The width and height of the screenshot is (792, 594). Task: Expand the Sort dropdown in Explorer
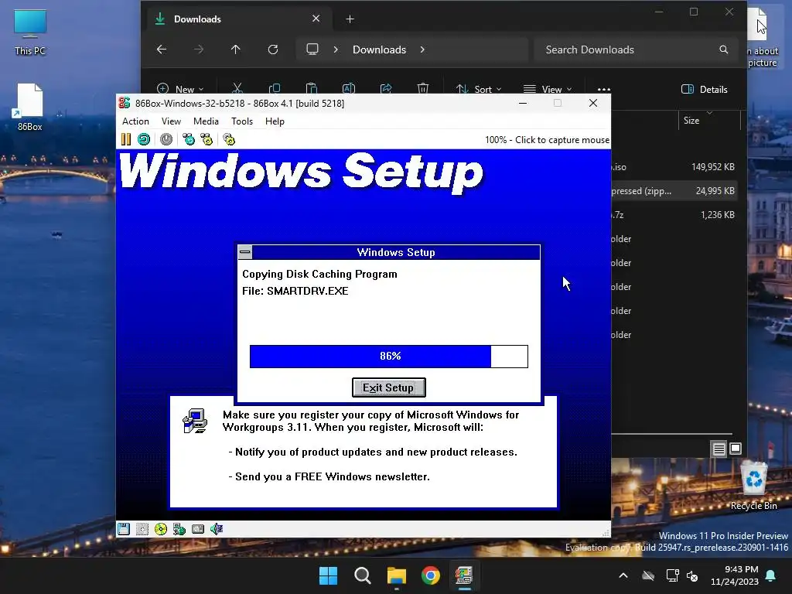tap(478, 89)
